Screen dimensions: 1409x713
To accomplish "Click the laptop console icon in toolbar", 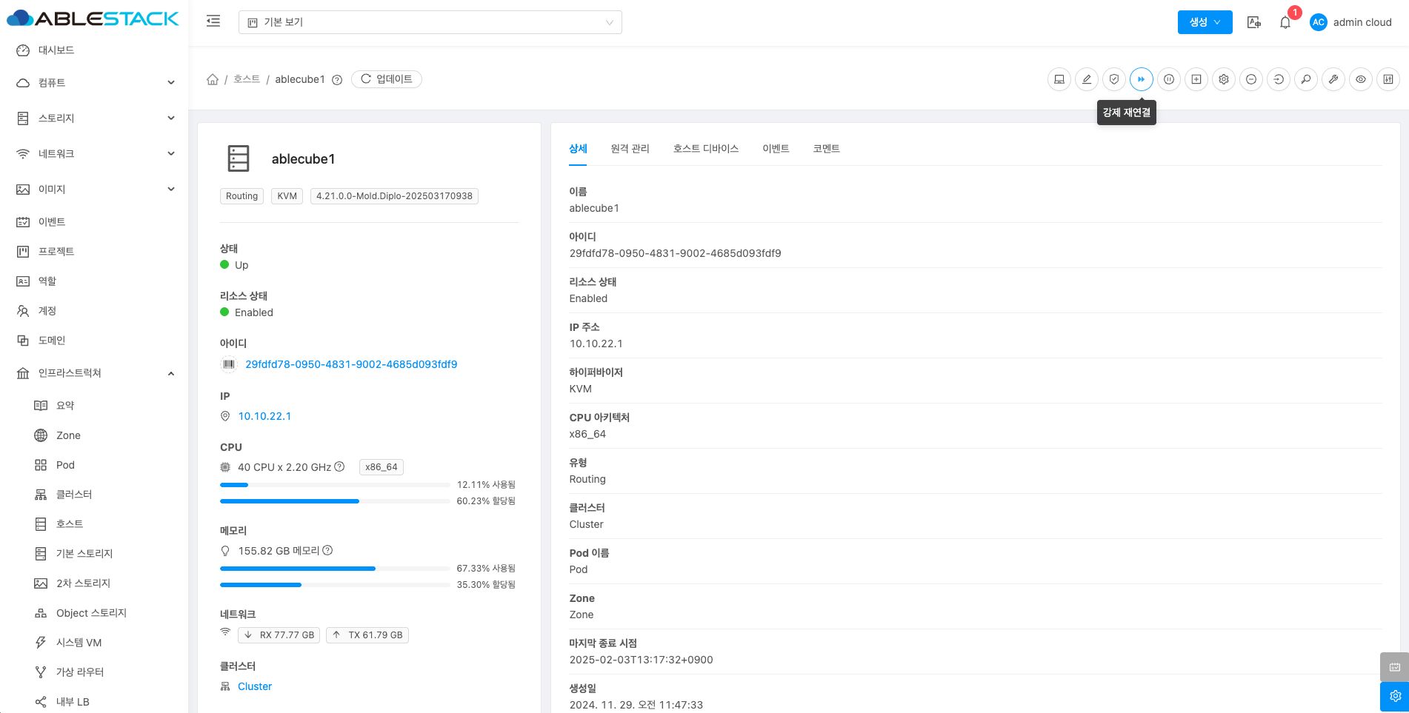I will pyautogui.click(x=1059, y=79).
